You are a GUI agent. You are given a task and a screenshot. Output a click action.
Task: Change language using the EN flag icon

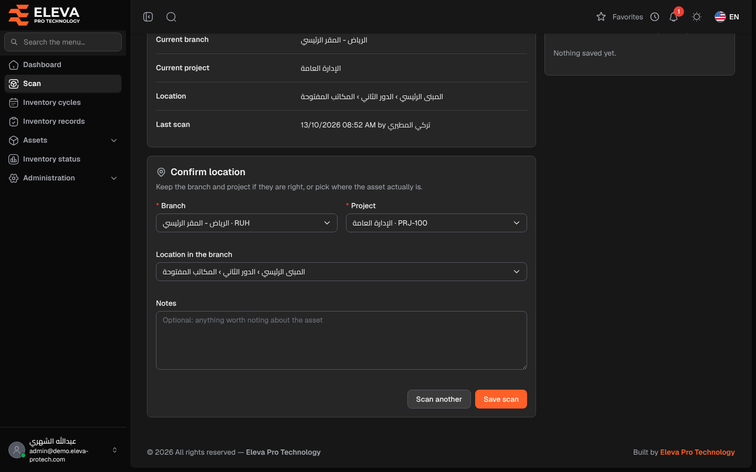tap(720, 17)
